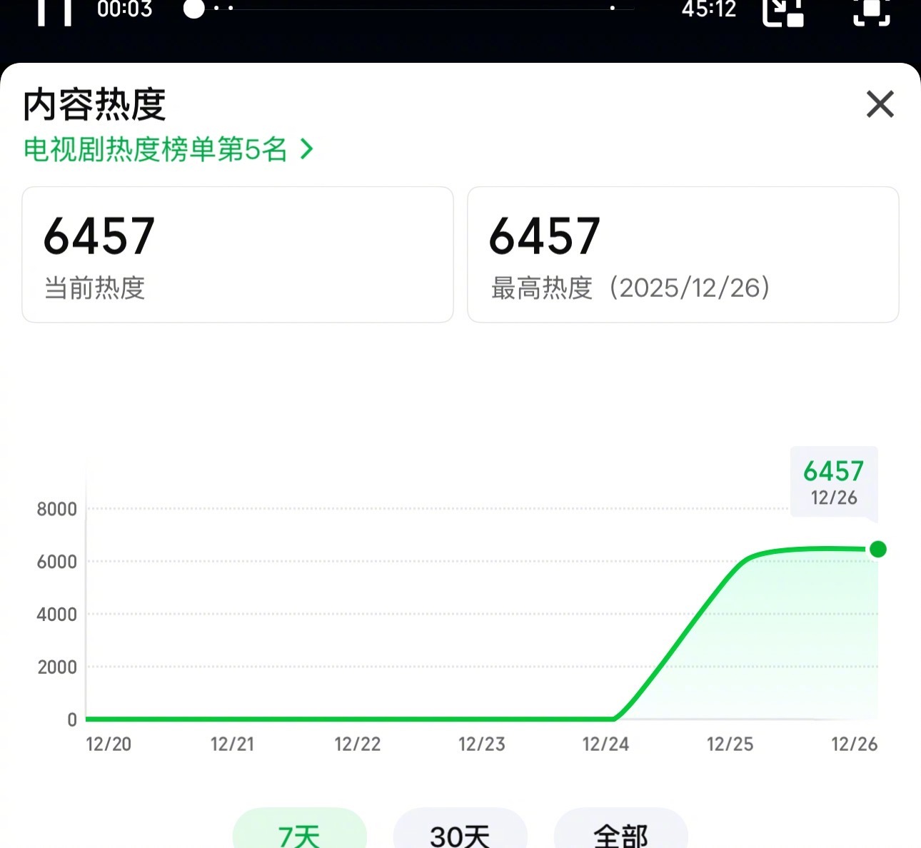The height and width of the screenshot is (848, 921).
Task: Open the 当前热度 stat card
Action: pos(238,254)
